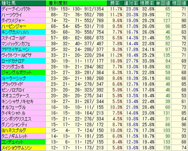Click the 連対率 column header

[131, 3]
